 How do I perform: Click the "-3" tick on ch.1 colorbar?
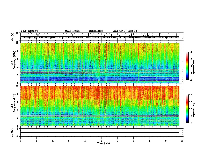coord(191,52)
